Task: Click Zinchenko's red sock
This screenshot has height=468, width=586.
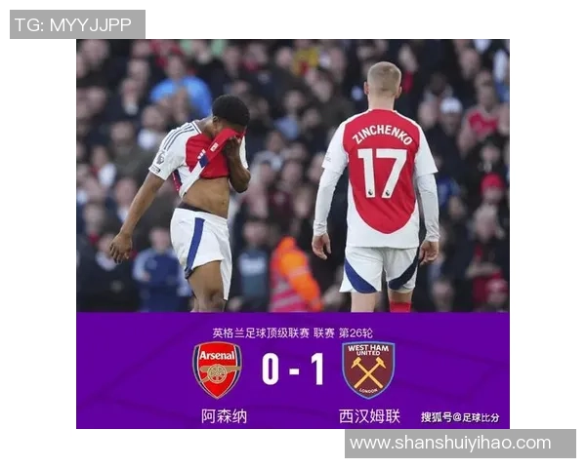Action: point(400,306)
